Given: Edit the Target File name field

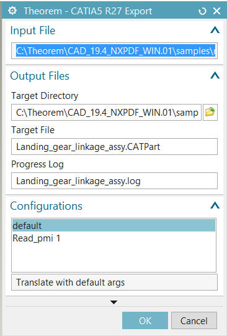Looking at the screenshot, I should click(115, 147).
